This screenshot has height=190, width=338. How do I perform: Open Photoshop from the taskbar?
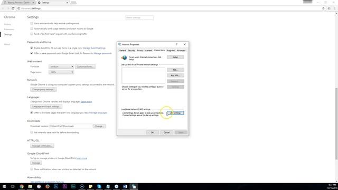56,186
